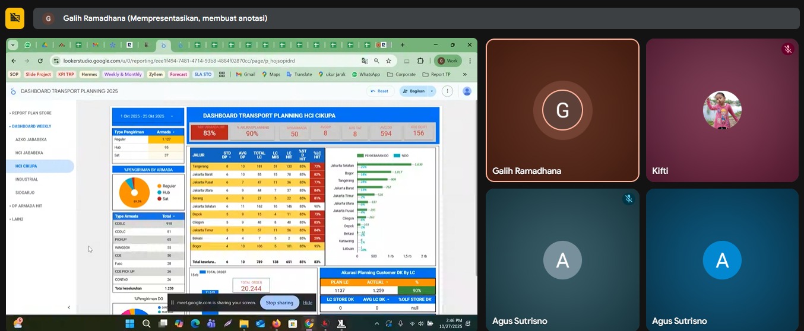Open the Chrome extensions puzzle icon
The width and height of the screenshot is (804, 331).
coord(420,61)
